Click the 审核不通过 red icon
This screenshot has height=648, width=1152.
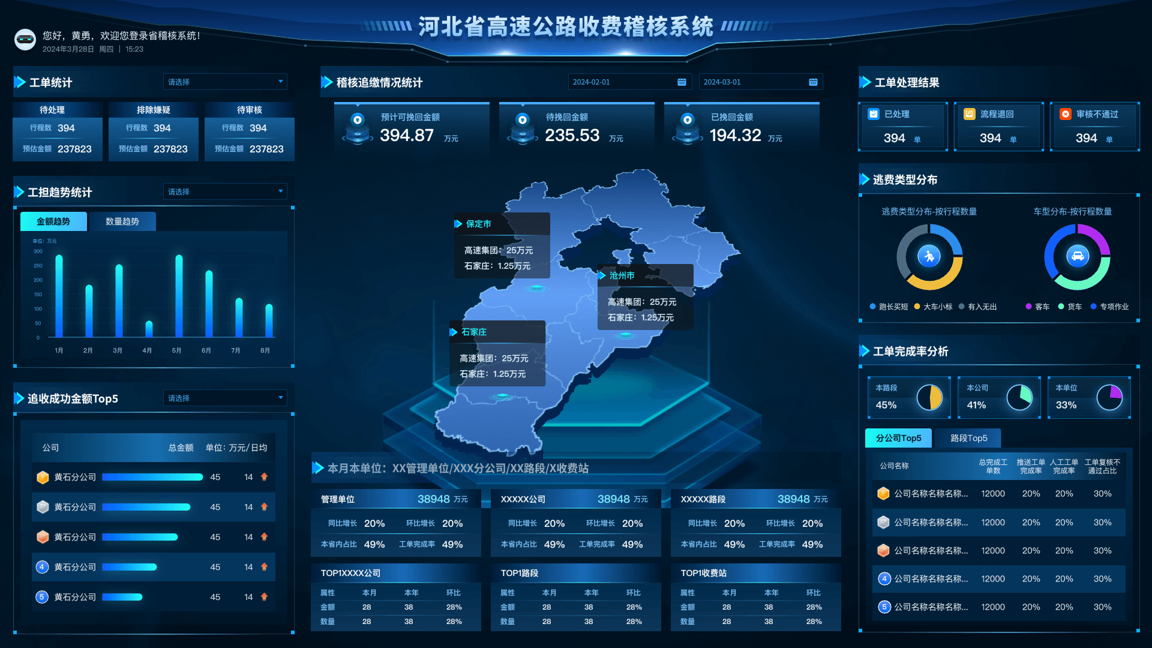(x=1065, y=114)
